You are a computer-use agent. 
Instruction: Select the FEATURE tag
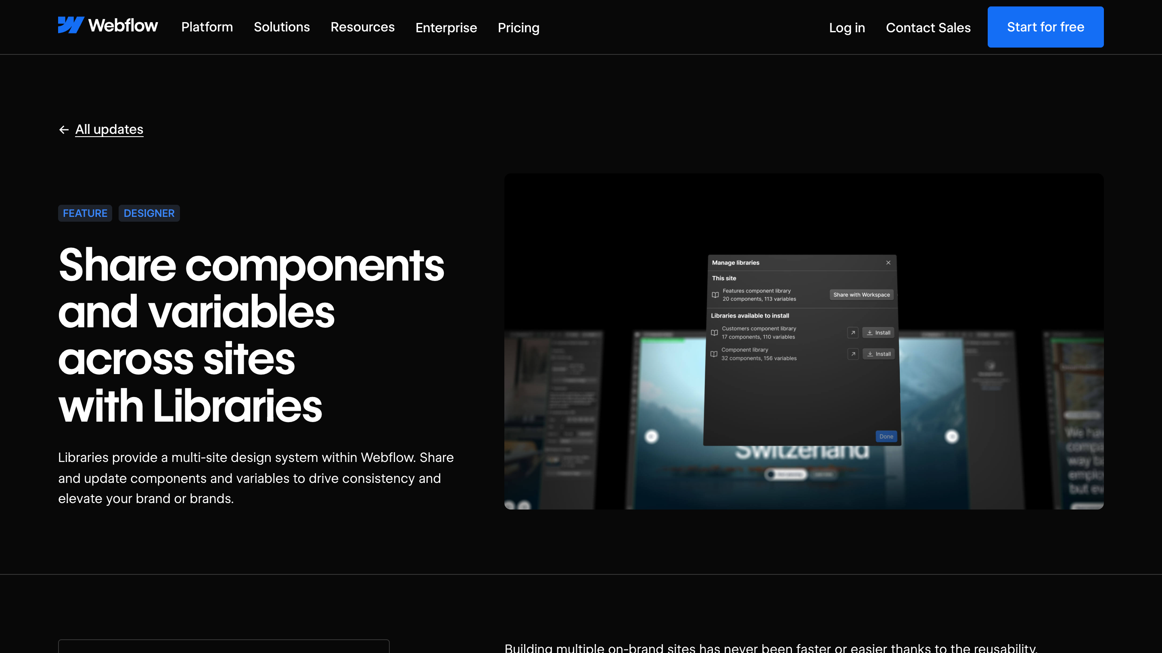pos(85,213)
